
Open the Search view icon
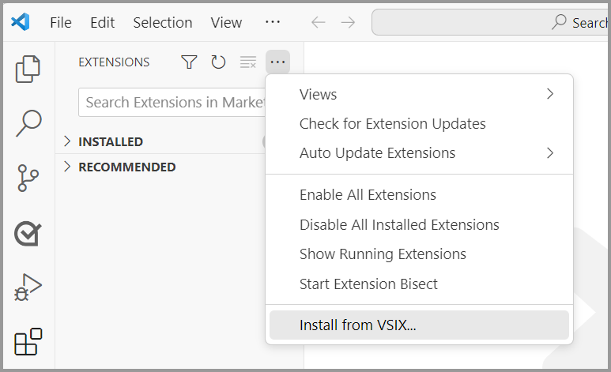tap(28, 123)
